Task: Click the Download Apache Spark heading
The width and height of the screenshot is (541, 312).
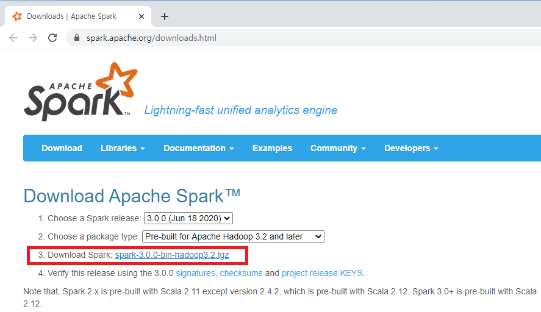Action: click(x=132, y=196)
